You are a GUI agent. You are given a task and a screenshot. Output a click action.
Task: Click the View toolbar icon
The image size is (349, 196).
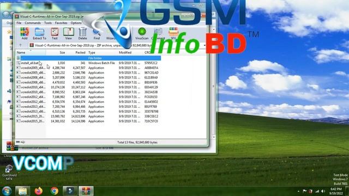click(69, 33)
